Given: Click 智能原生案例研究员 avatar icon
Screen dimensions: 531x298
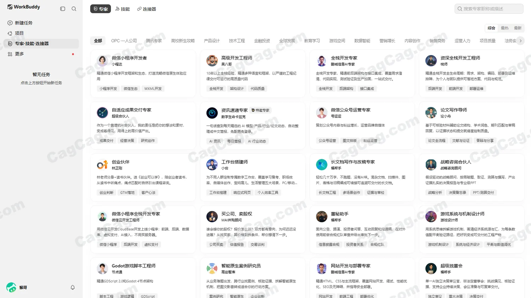Looking at the screenshot, I should [212, 269].
